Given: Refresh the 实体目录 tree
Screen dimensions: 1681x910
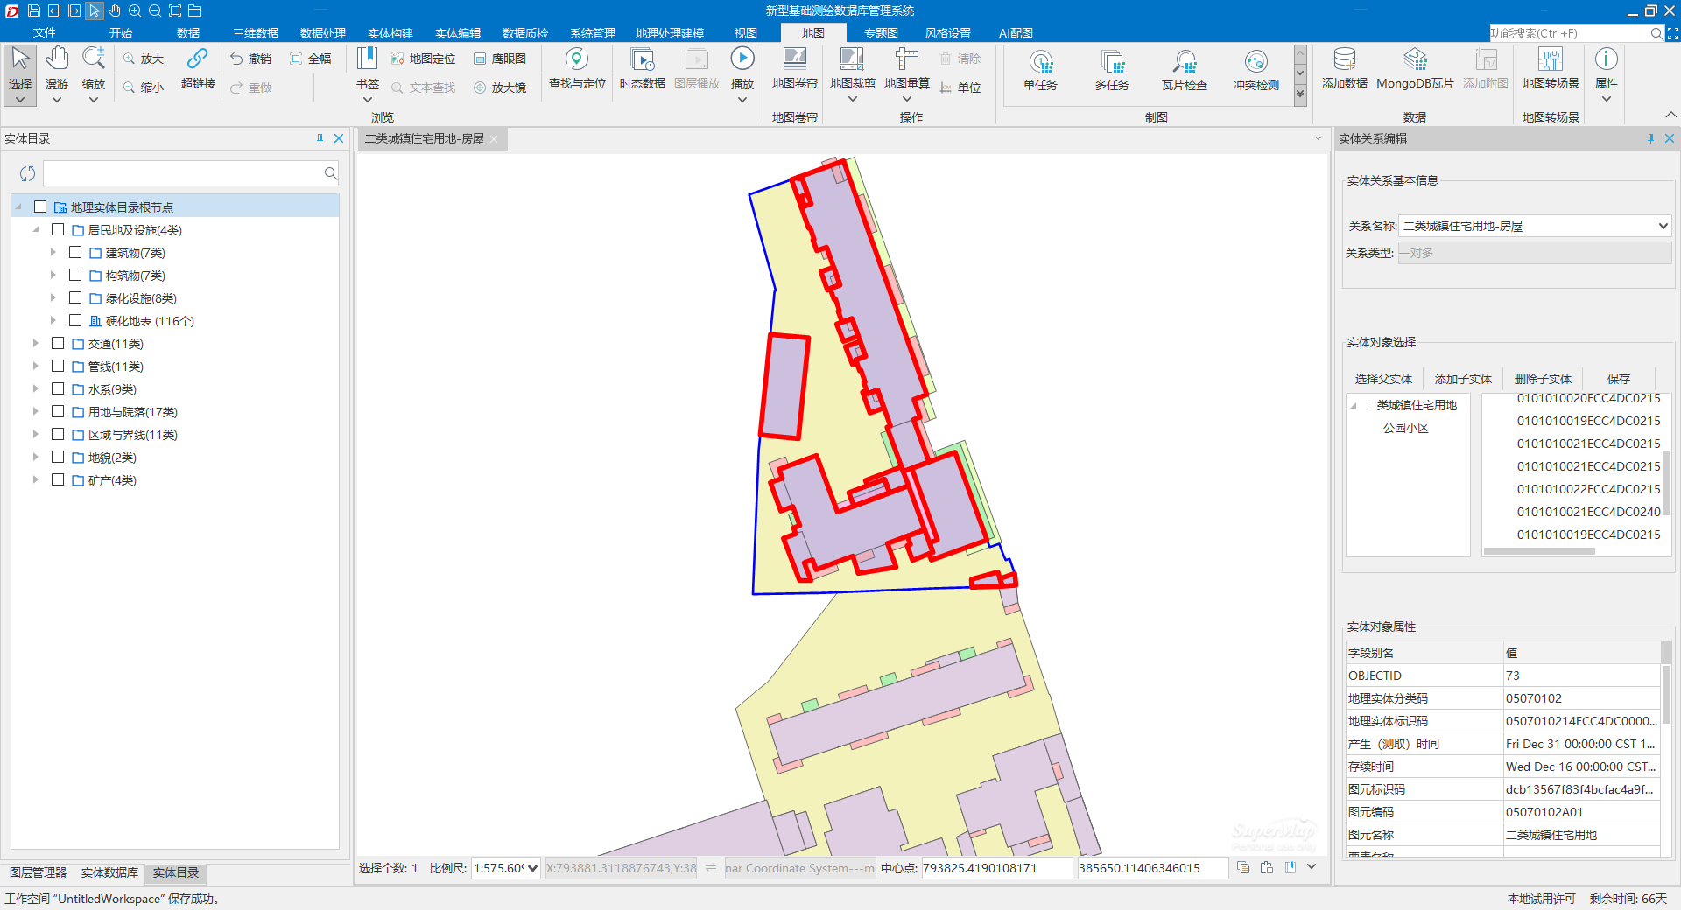Looking at the screenshot, I should (27, 173).
